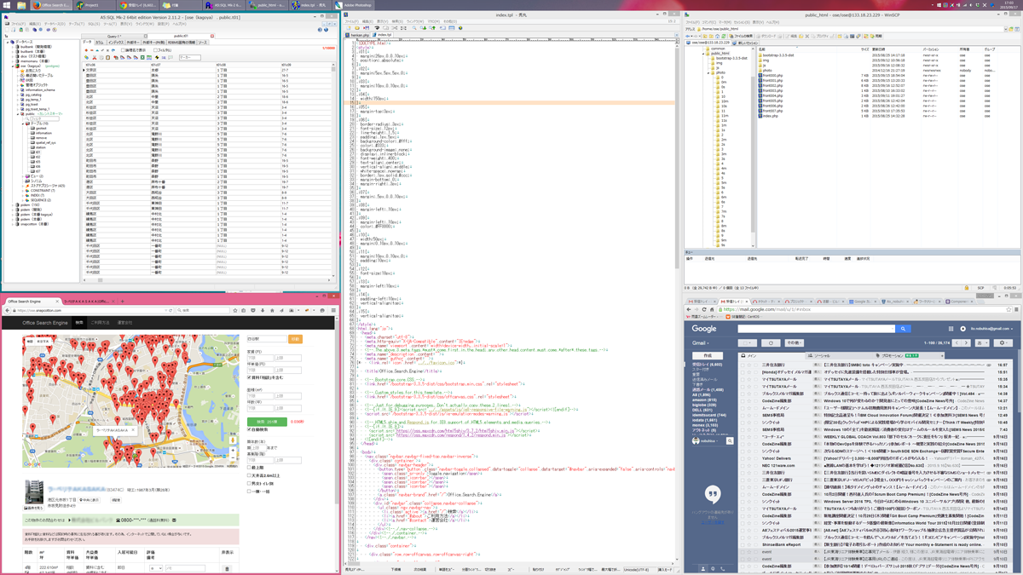Go to previous page of Gmail messages
The image size is (1023, 575).
956,343
